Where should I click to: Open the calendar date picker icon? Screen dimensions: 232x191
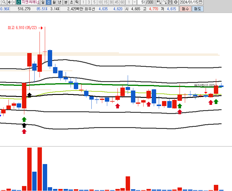click(200, 2)
